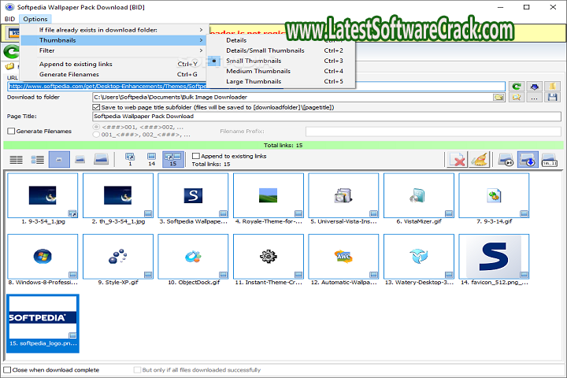
Task: Enable Close when download complete checkbox
Action: pyautogui.click(x=7, y=369)
